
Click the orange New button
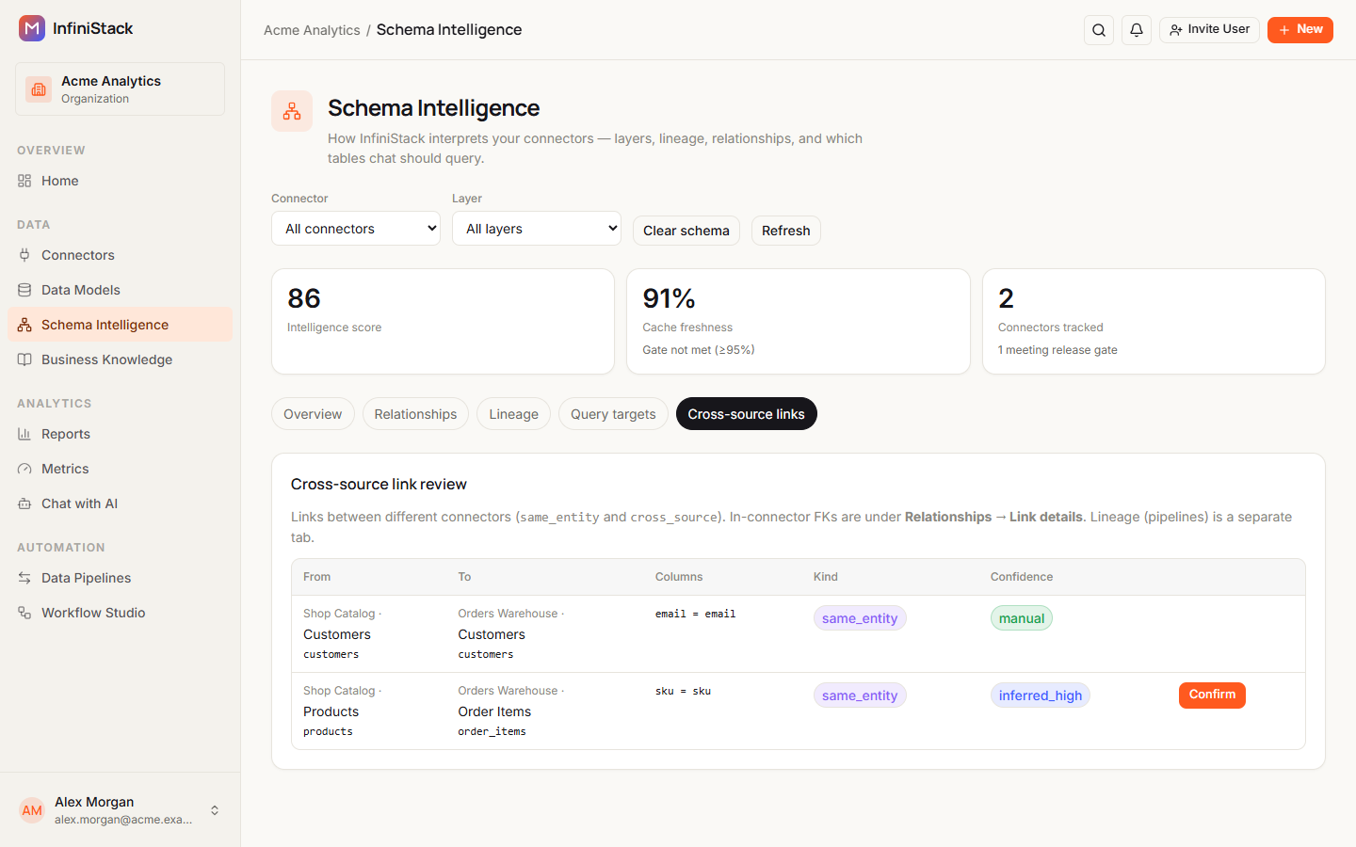[x=1300, y=30]
